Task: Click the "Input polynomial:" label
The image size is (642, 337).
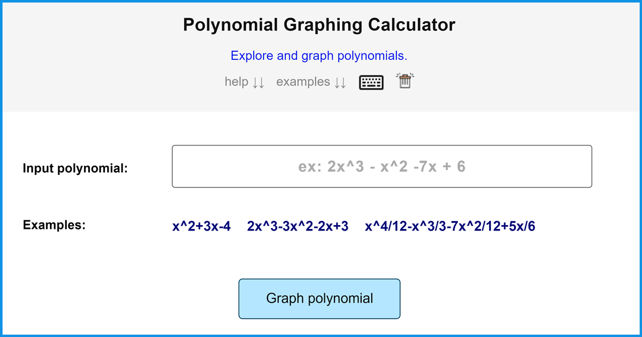Action: pos(75,168)
